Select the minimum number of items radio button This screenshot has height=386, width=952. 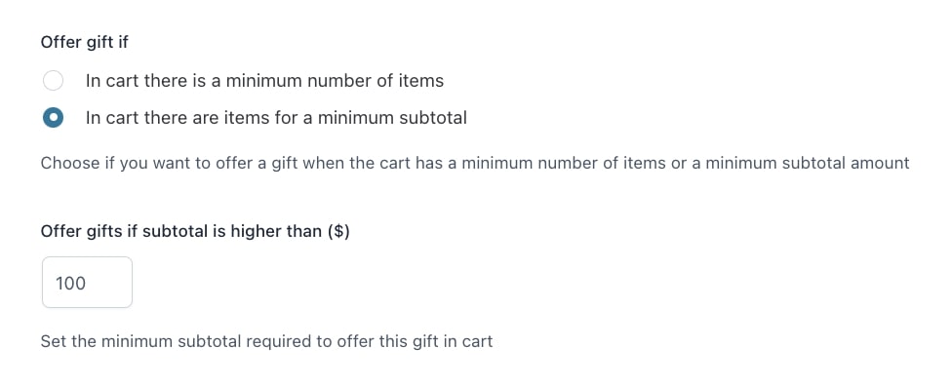[x=53, y=80]
